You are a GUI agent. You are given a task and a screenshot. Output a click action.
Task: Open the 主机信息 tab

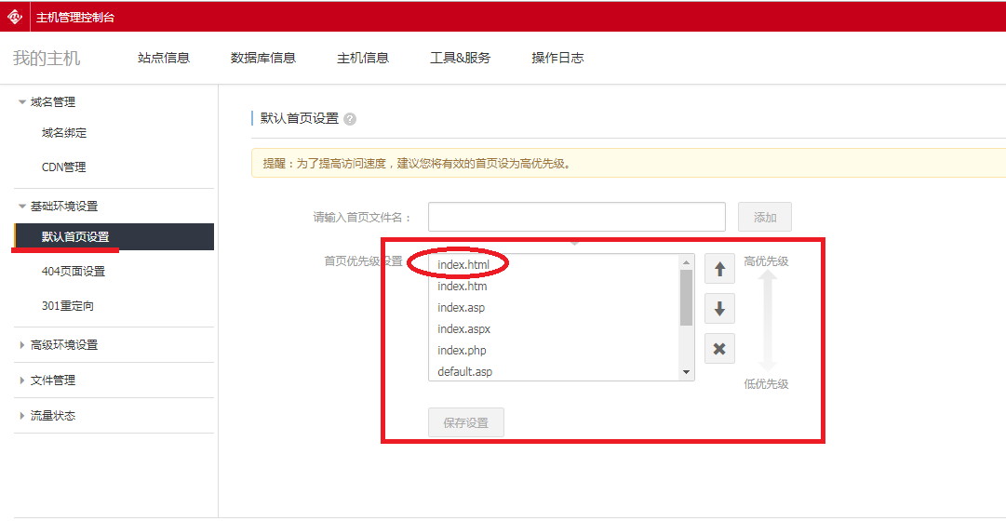[363, 58]
